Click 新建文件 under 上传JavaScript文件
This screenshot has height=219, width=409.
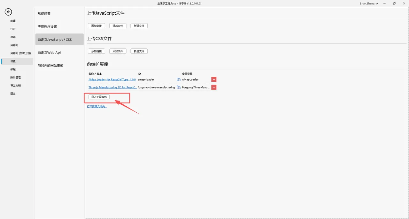click(139, 26)
